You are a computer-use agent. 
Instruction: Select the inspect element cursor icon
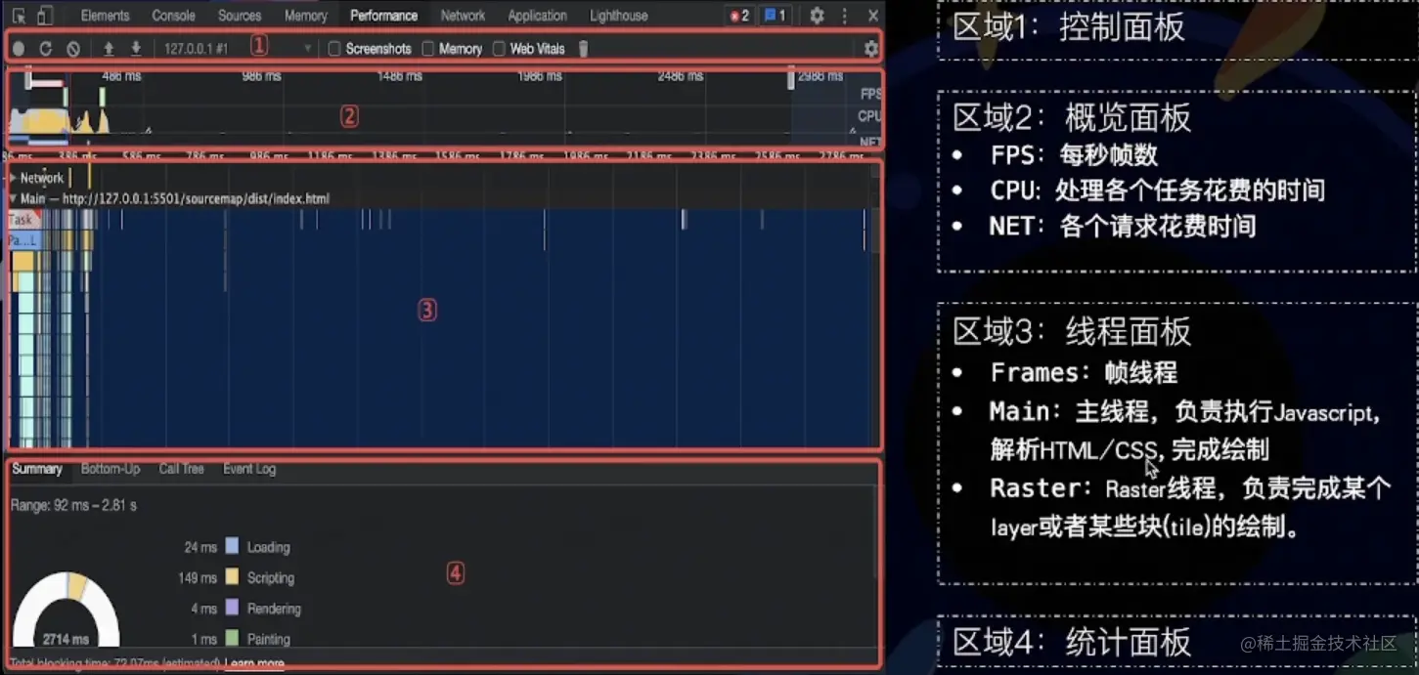click(18, 16)
